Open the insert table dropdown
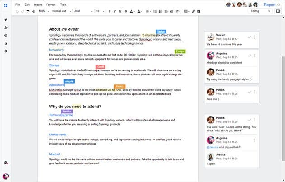The height and width of the screenshot is (182, 285). (x=187, y=11)
